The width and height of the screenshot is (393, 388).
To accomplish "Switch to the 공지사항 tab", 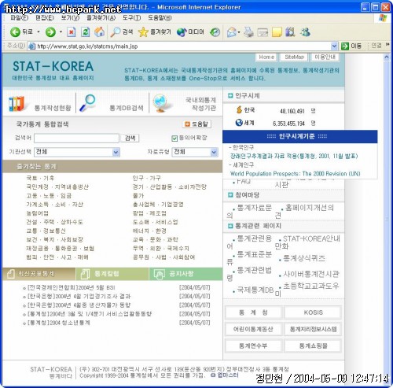I will (185, 274).
